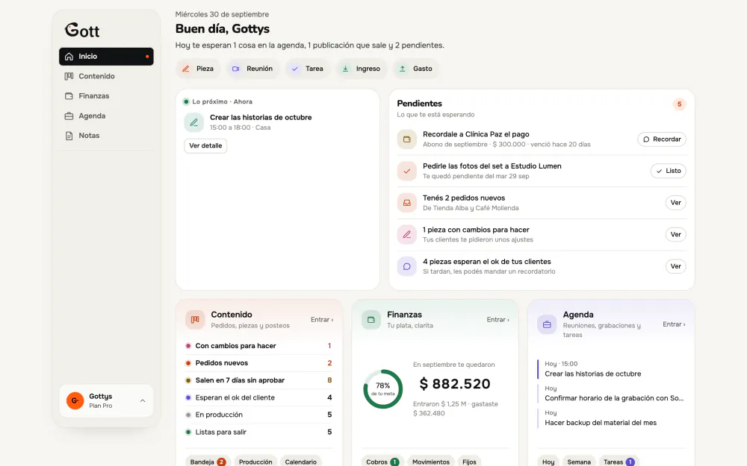The image size is (747, 466).
Task: Click the Gott logo in sidebar
Action: 82,31
